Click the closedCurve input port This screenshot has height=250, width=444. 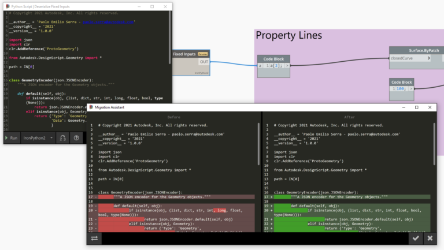click(x=410, y=58)
